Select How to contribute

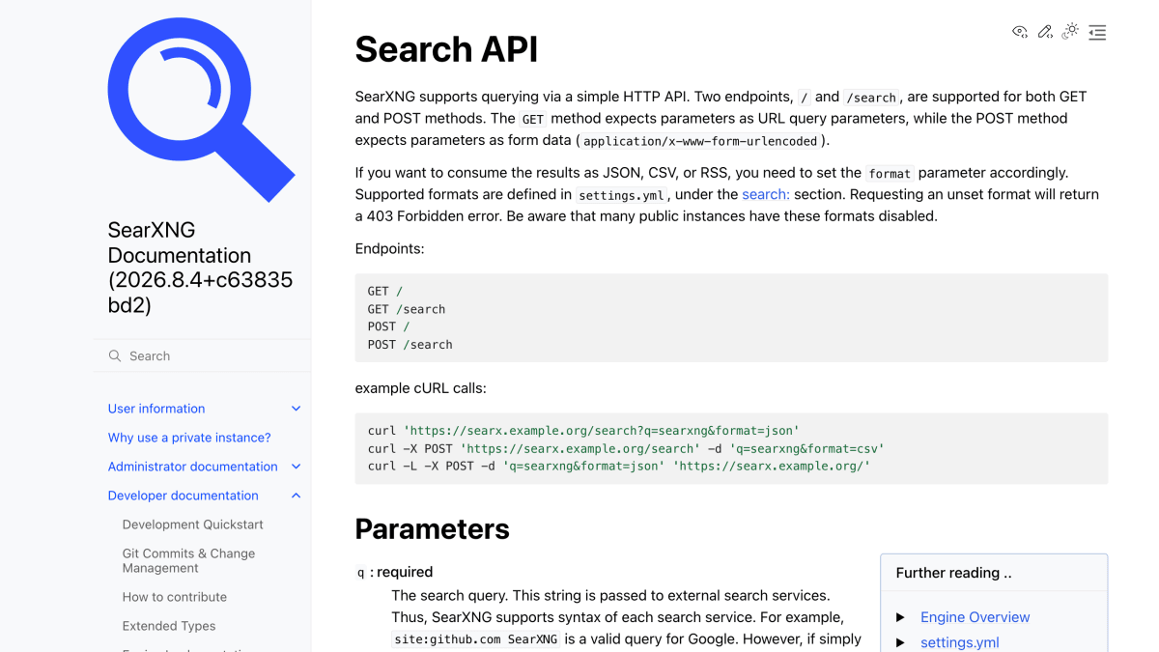click(175, 597)
